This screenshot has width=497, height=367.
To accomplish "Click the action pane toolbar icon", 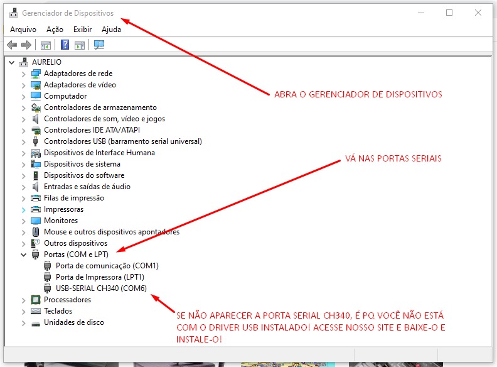I will [80, 45].
